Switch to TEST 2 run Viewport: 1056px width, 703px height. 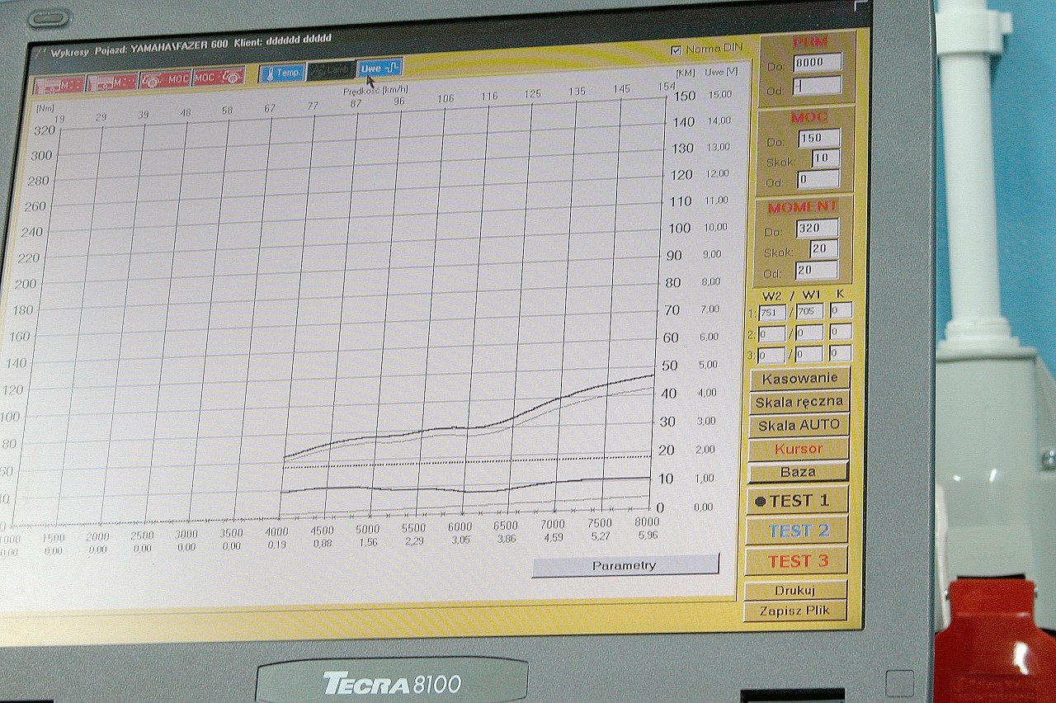pyautogui.click(x=797, y=531)
